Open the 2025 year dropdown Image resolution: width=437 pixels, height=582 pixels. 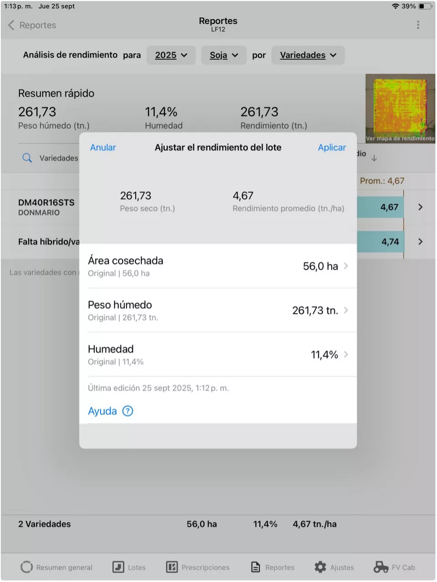click(x=171, y=55)
